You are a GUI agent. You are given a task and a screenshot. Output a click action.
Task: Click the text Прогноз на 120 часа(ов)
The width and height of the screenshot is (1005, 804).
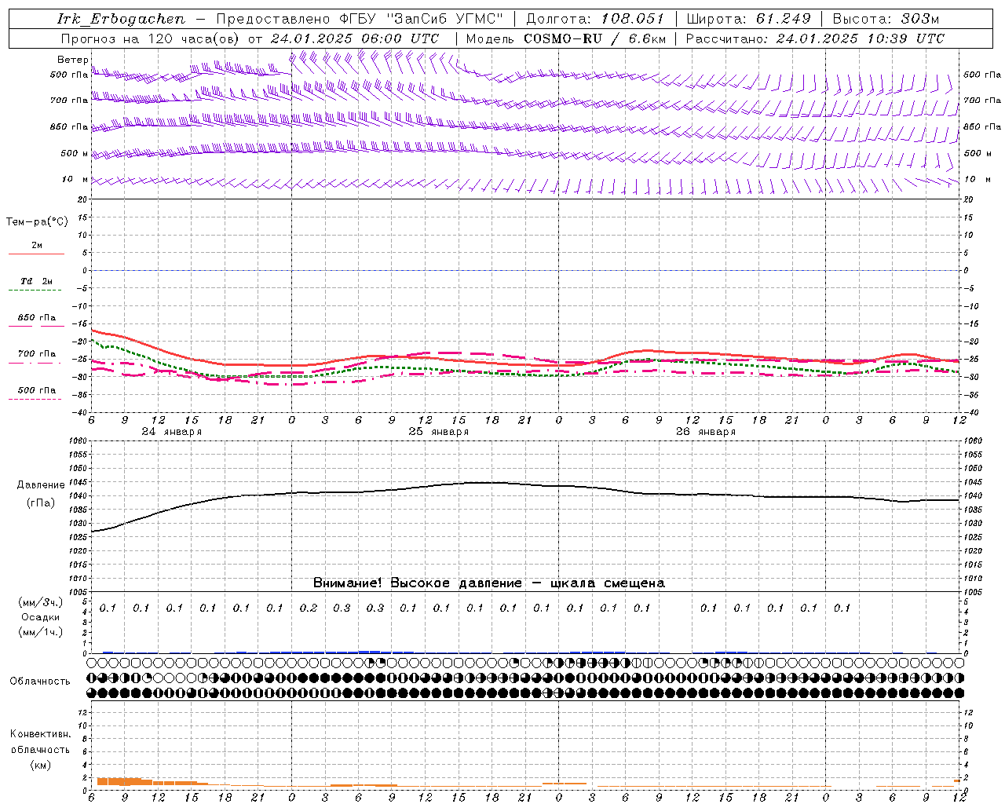pyautogui.click(x=151, y=38)
